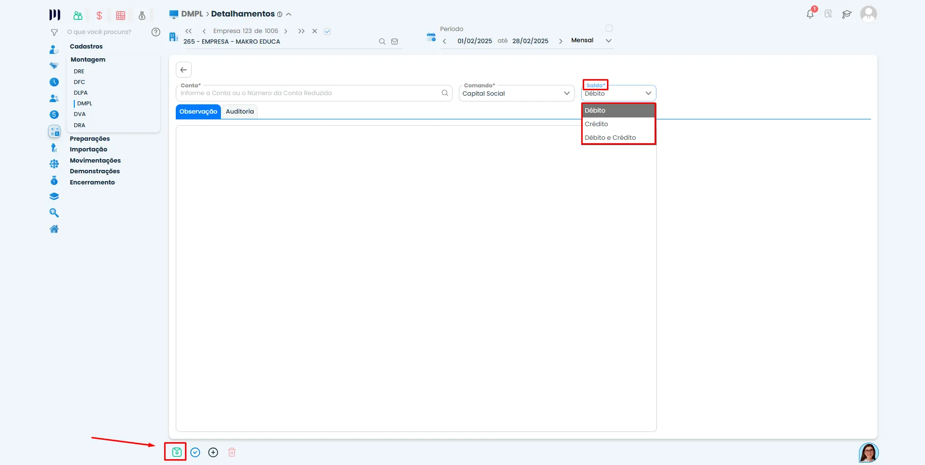Switch to the Observação tab
Screen dimensions: 925x465
(198, 112)
